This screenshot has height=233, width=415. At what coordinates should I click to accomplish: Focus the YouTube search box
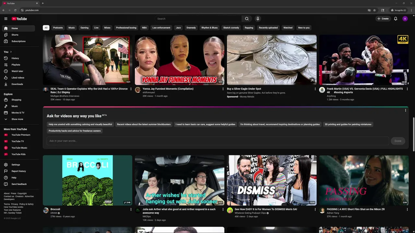coord(198,19)
